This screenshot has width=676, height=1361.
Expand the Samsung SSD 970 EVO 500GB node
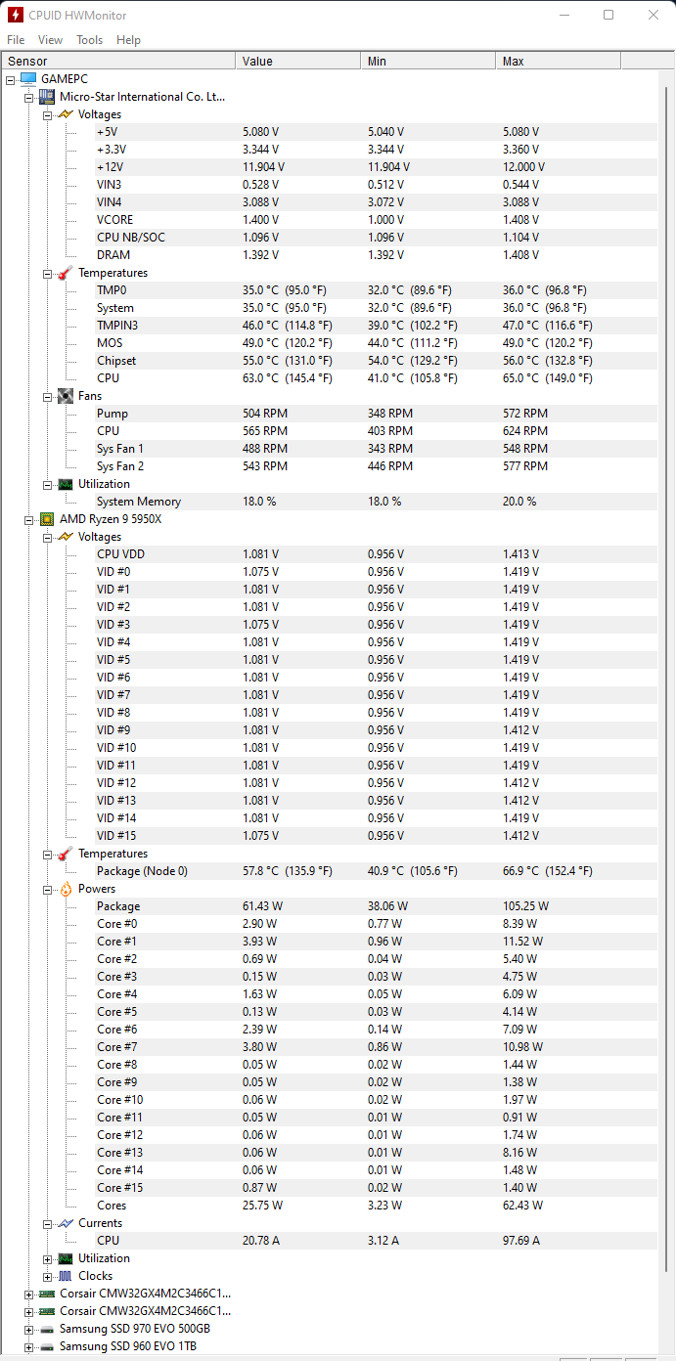[x=28, y=1329]
